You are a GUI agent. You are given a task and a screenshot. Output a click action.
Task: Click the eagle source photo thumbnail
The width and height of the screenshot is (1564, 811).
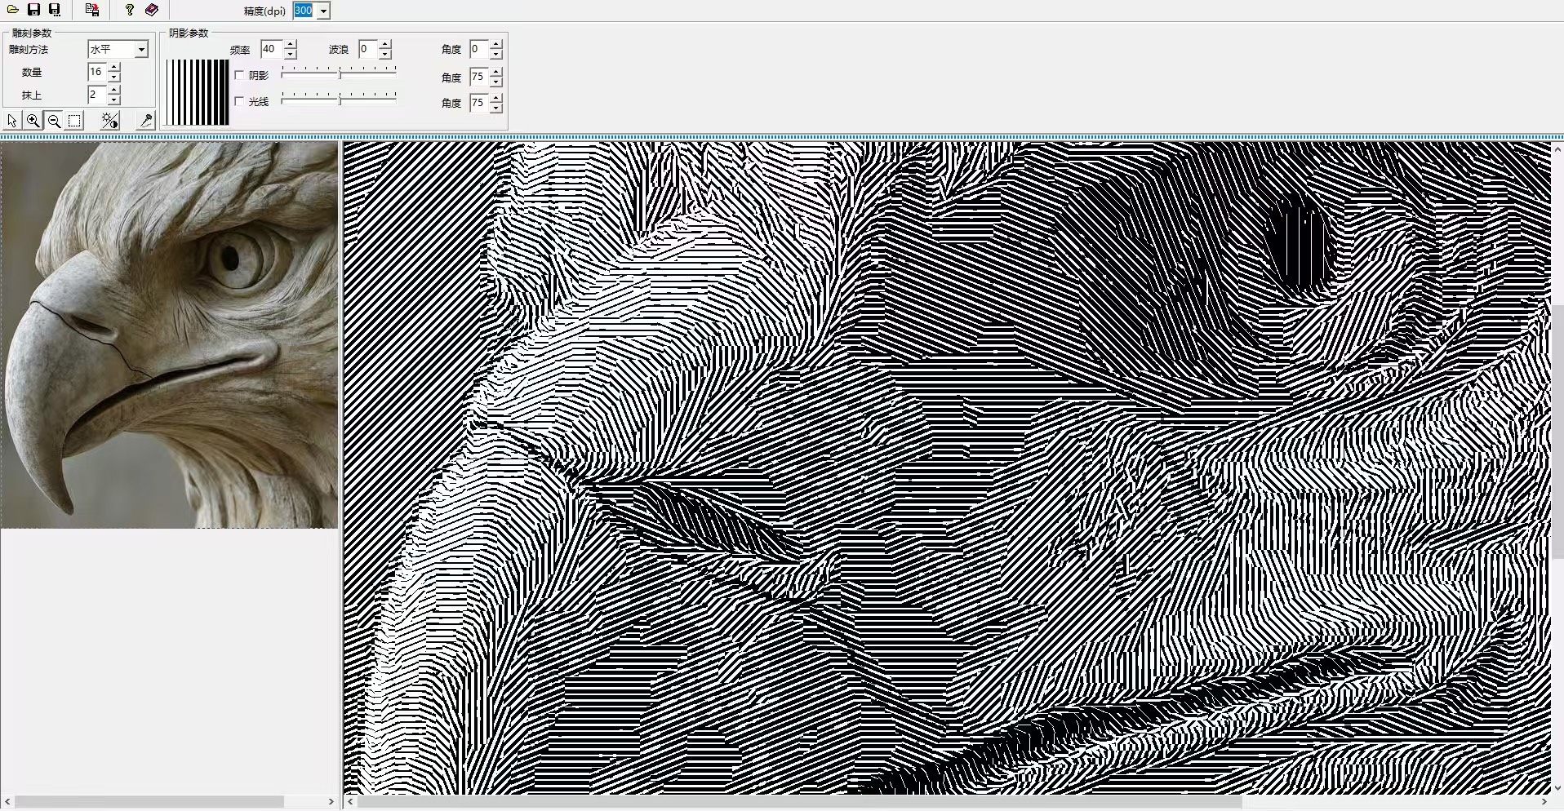169,335
